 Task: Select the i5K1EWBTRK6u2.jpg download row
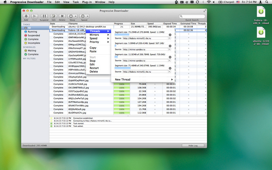(x=128, y=88)
